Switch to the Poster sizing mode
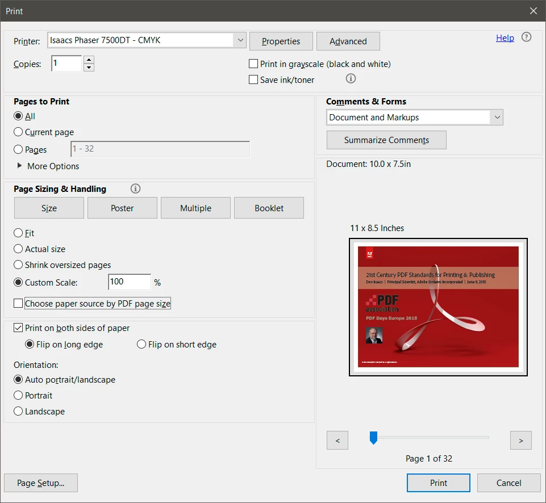Image resolution: width=546 pixels, height=503 pixels. click(122, 208)
